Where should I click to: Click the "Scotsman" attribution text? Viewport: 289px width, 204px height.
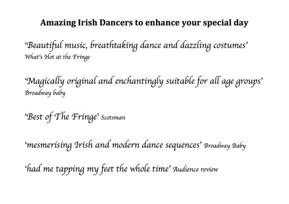coord(113,118)
